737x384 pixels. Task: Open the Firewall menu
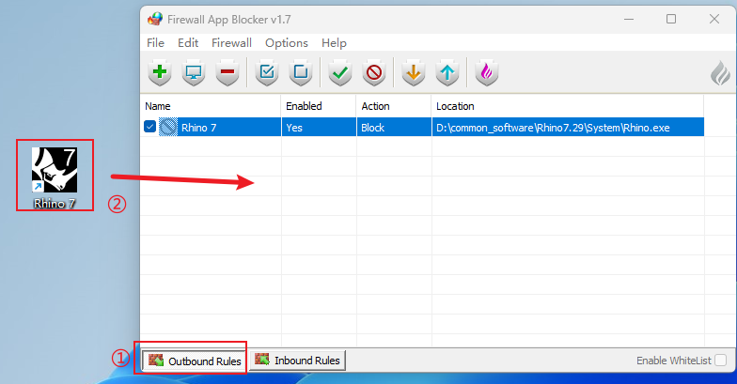pos(231,43)
